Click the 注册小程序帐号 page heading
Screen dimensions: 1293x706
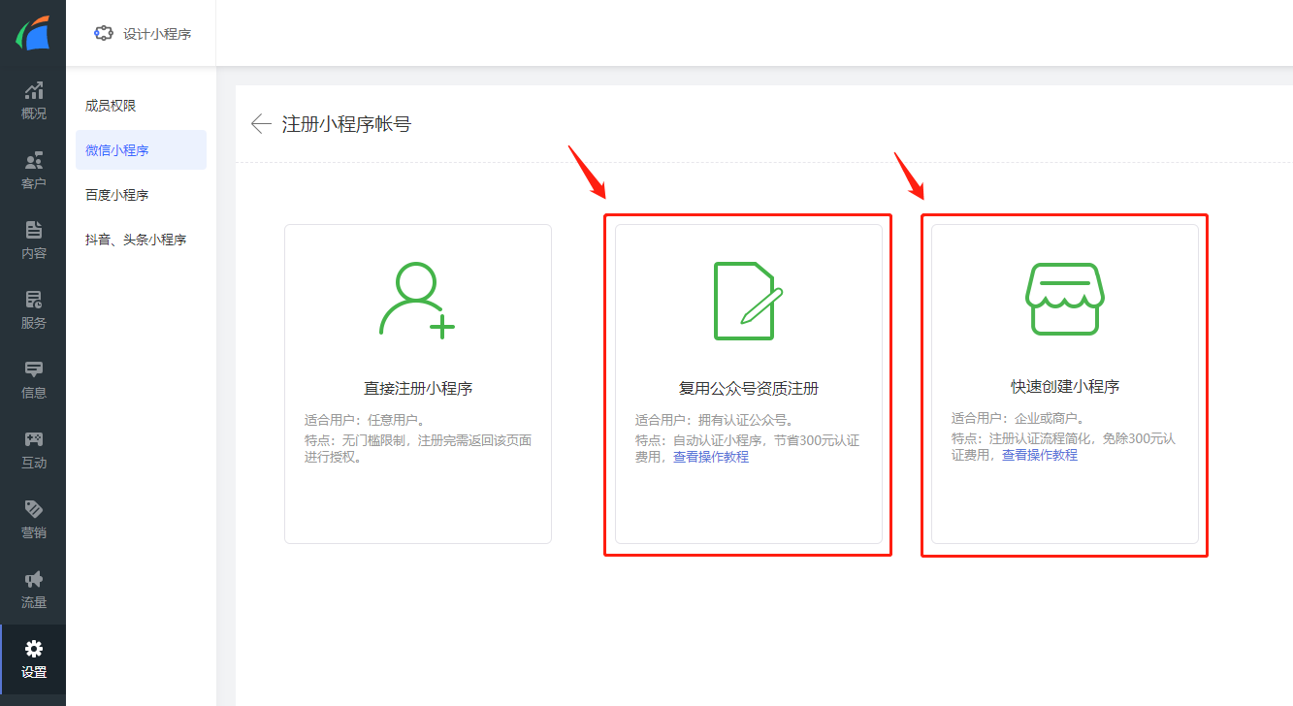coord(346,124)
